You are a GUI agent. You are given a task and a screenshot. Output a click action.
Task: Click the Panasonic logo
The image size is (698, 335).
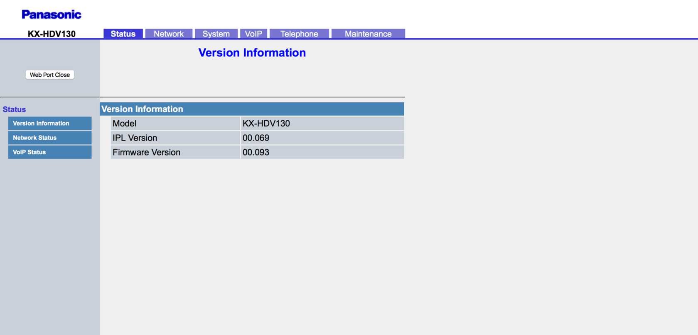52,15
